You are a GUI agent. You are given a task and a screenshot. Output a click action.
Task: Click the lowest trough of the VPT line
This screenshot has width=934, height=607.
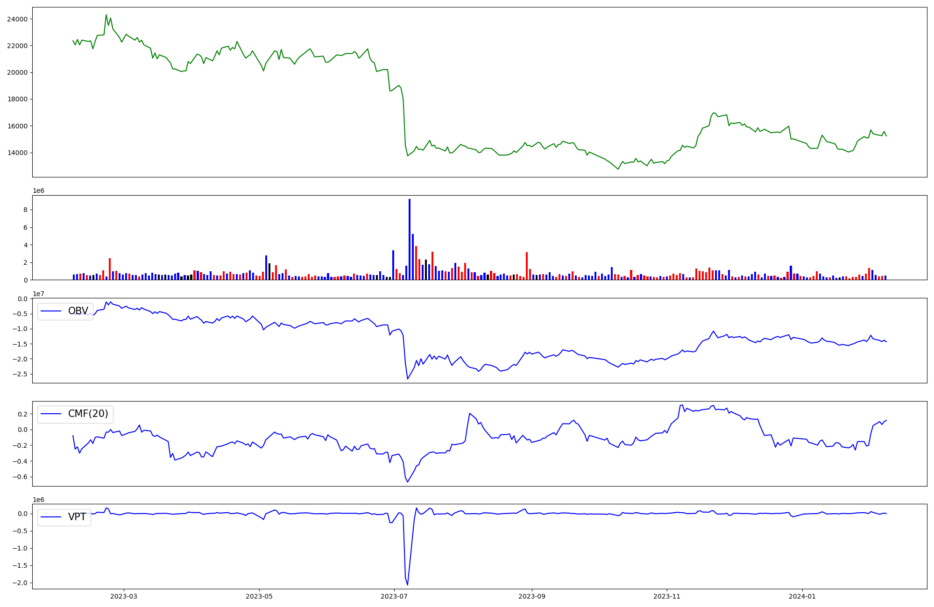point(407,585)
